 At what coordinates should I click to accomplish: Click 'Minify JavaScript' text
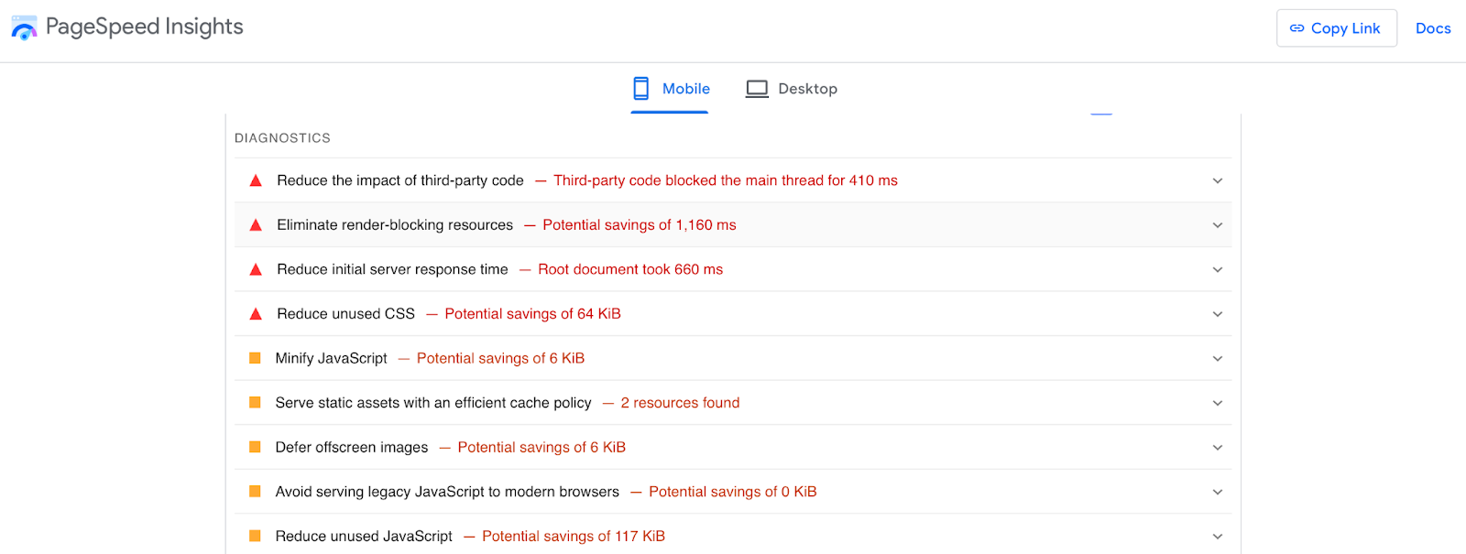point(331,358)
